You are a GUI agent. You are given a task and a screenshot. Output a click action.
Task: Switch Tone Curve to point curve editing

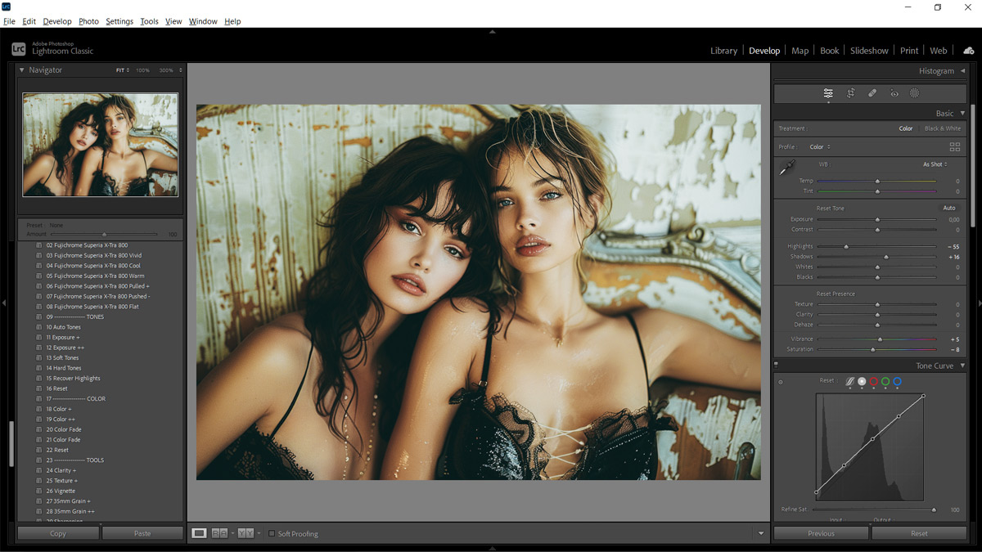click(x=850, y=382)
